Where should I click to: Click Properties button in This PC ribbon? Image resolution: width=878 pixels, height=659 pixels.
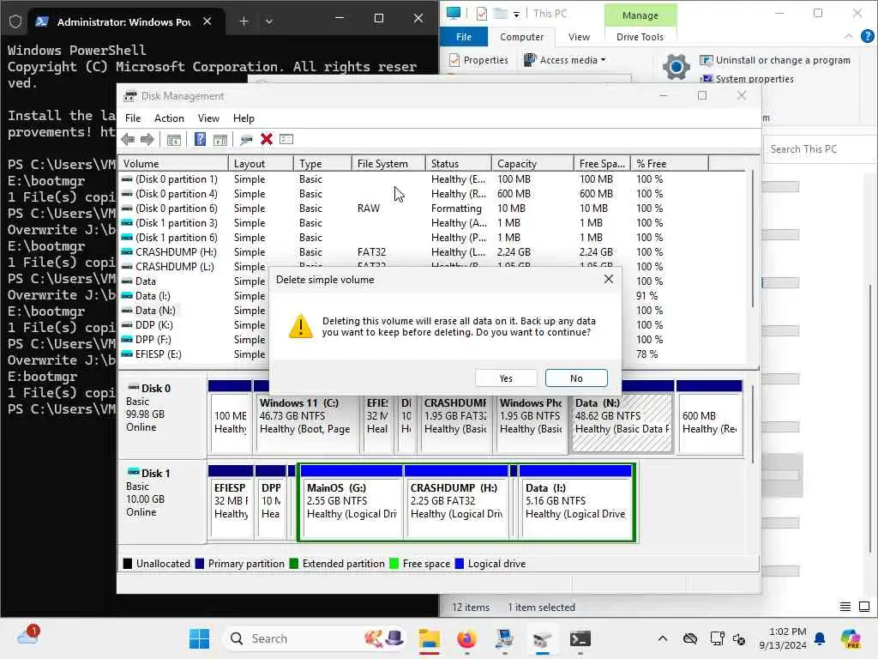pyautogui.click(x=478, y=60)
